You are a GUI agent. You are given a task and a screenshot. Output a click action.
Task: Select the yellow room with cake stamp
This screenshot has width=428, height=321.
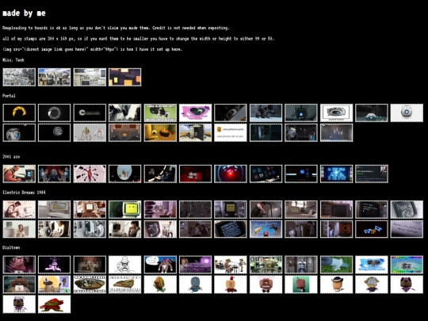click(160, 132)
